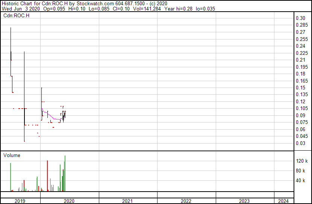
Task: Click the 0.135 price axis label
Action: [302, 94]
